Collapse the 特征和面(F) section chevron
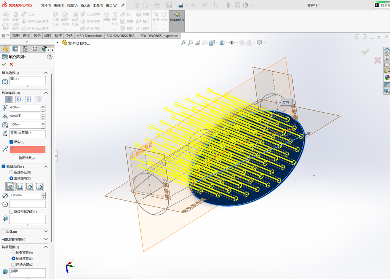This screenshot has height=279, width=390. tap(46, 167)
